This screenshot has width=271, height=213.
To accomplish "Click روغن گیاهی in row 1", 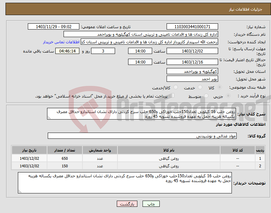I will coord(169,158).
